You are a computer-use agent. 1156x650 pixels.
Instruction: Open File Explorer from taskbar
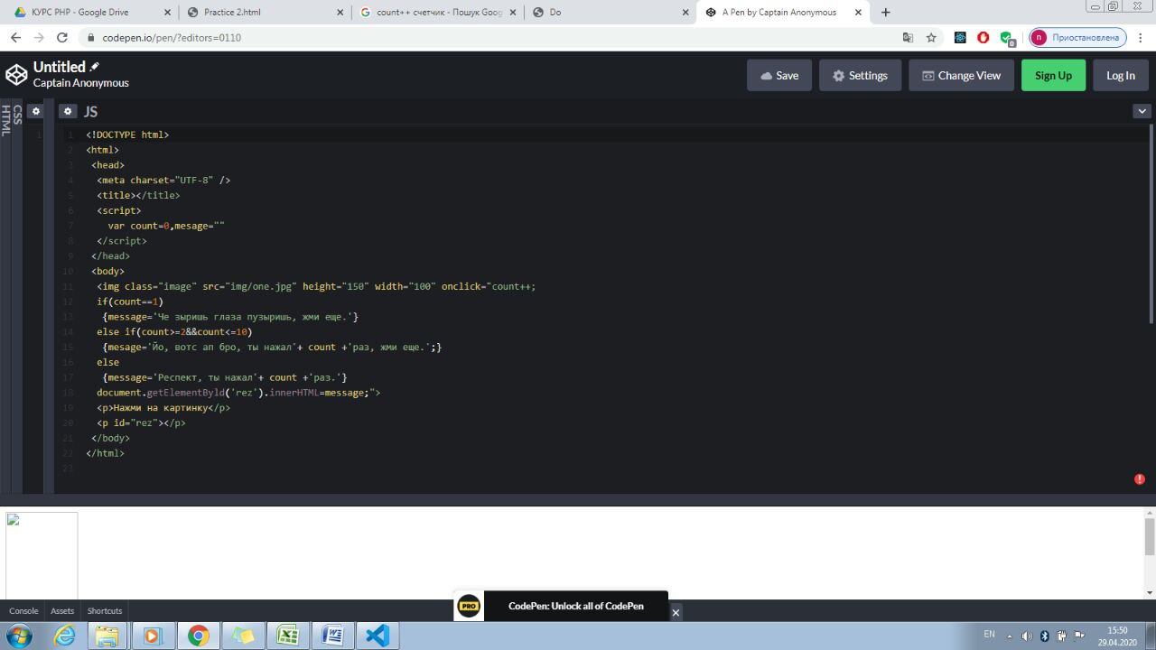pos(107,636)
